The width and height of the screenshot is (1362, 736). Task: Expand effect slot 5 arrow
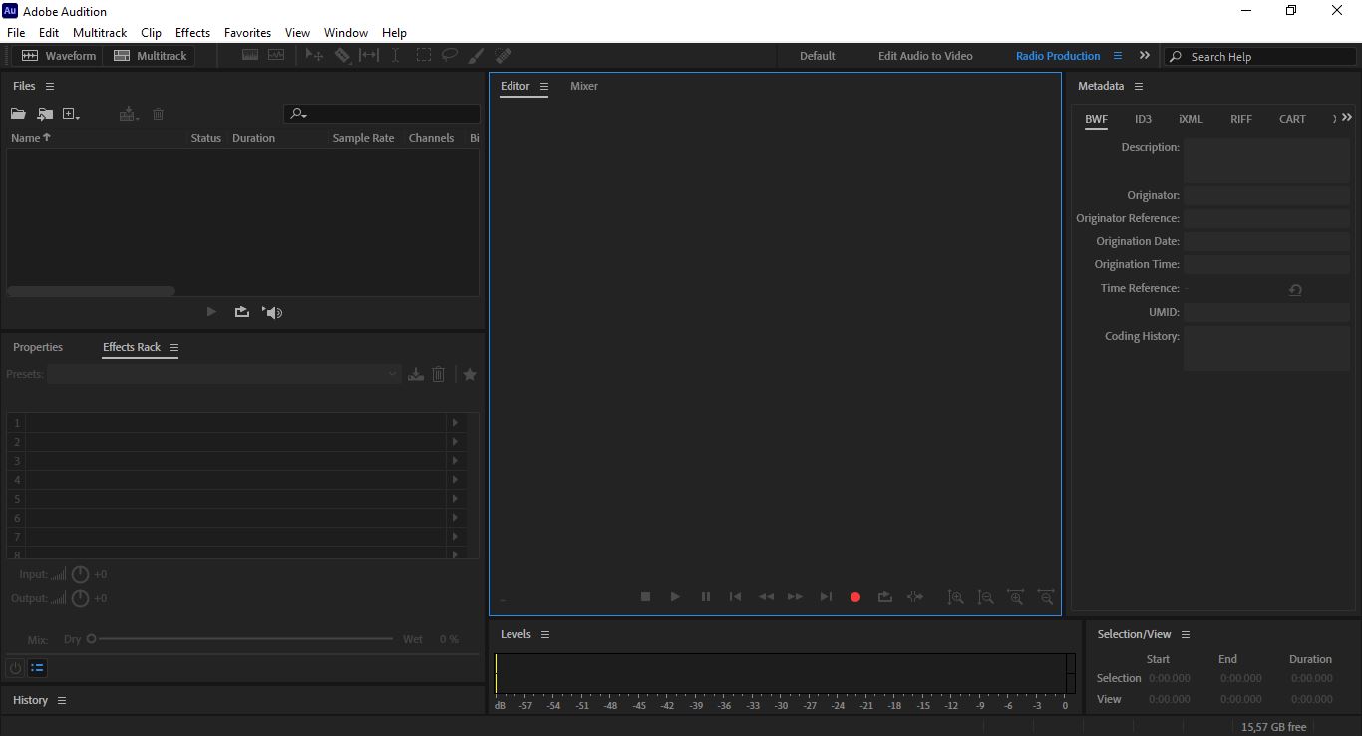point(456,499)
